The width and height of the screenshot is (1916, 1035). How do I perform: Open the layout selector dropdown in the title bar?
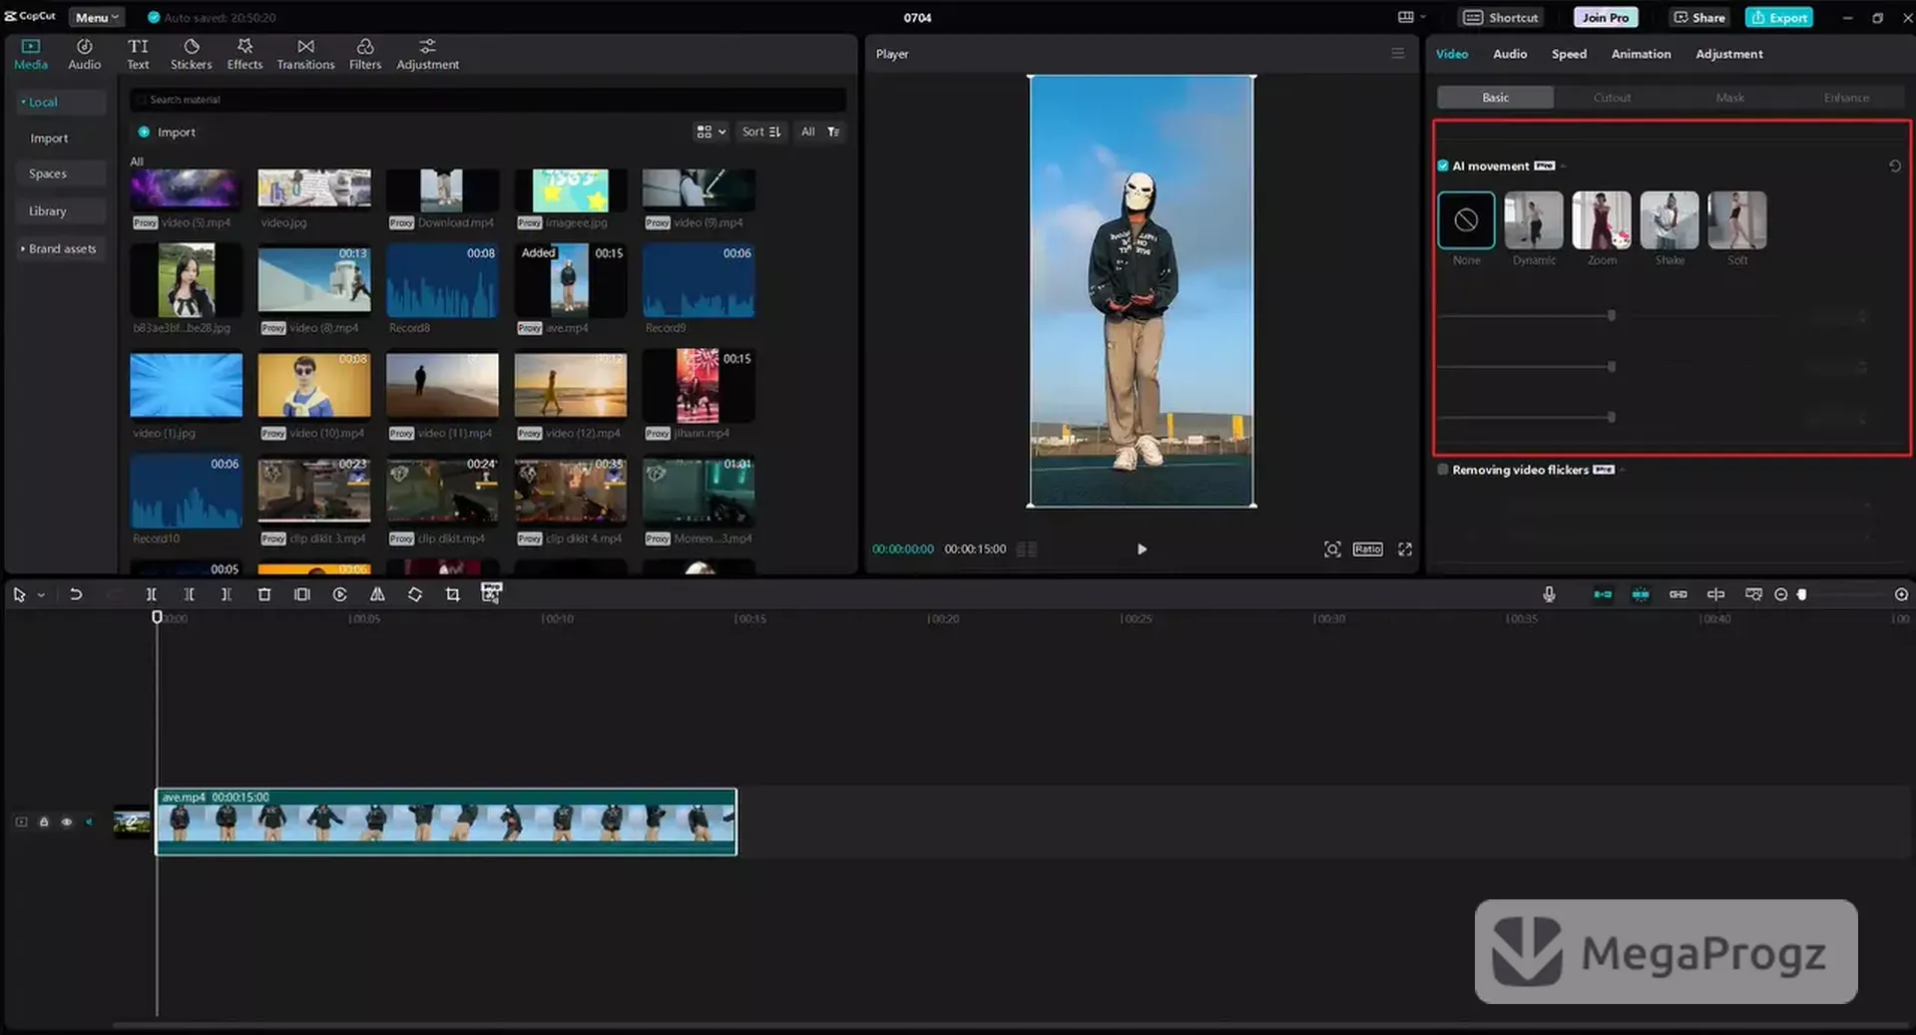1411,17
